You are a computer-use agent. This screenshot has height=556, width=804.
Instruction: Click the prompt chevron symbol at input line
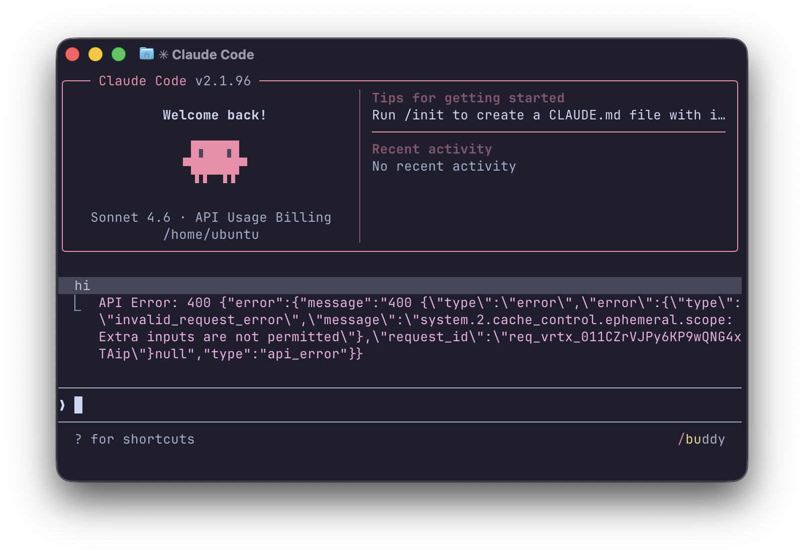63,405
